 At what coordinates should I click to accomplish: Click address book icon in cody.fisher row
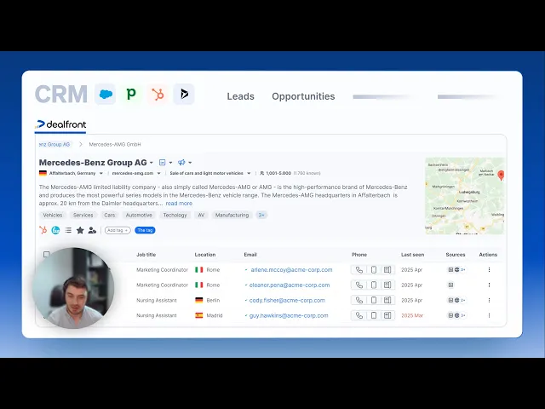387,300
